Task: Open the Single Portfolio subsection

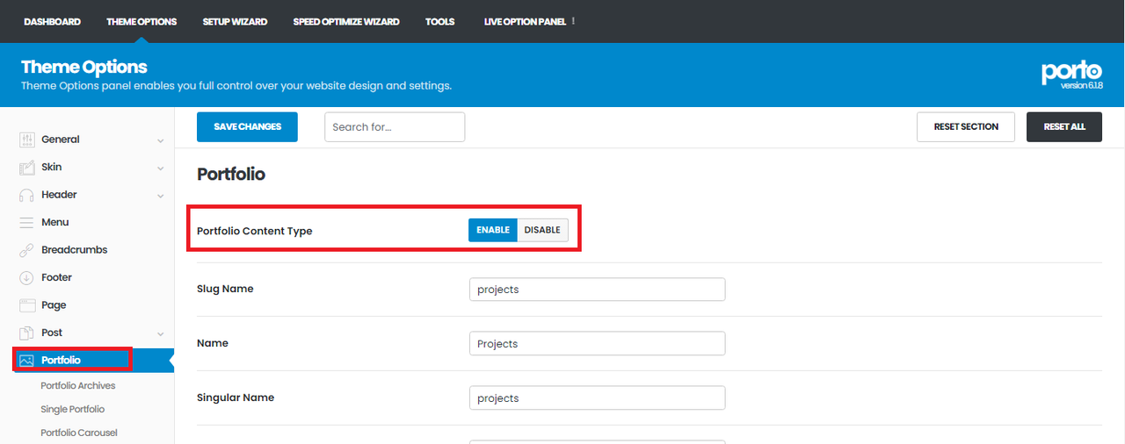Action: [x=72, y=409]
